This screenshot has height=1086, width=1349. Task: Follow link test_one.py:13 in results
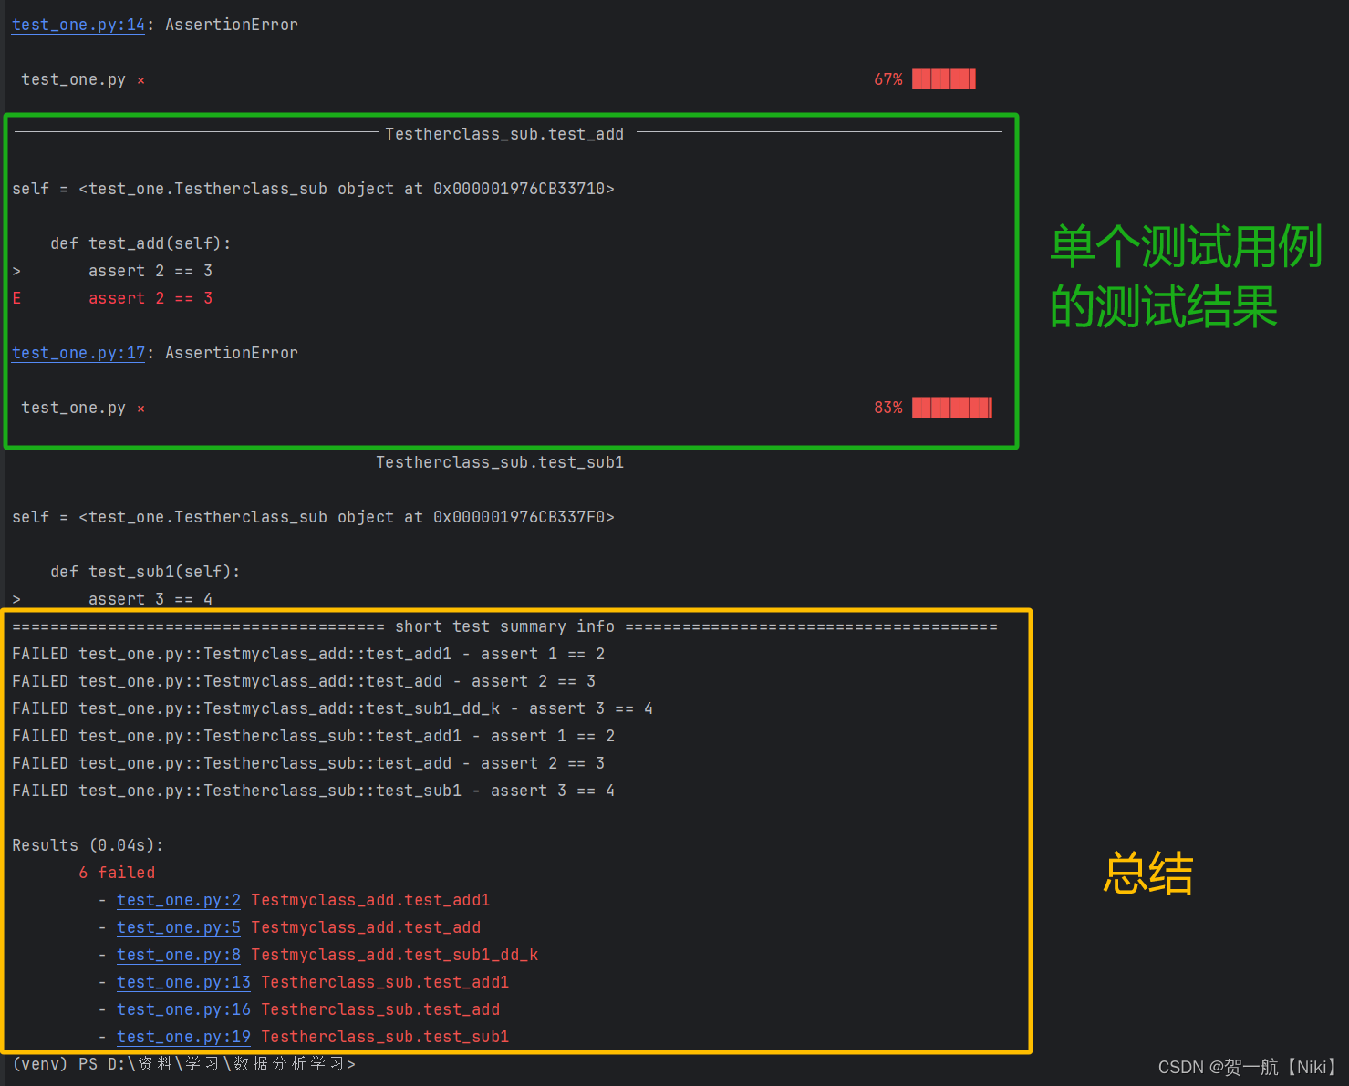[183, 982]
